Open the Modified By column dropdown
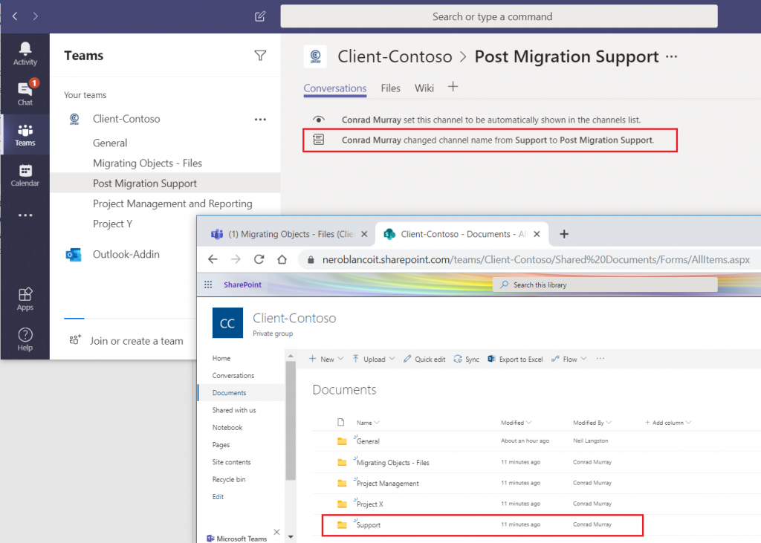The width and height of the screenshot is (761, 543). point(592,423)
